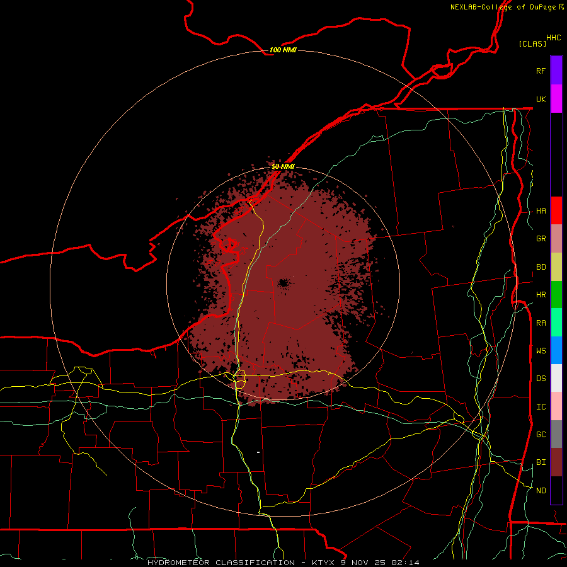Click the DS white legend swatch
The height and width of the screenshot is (567, 567).
pyautogui.click(x=556, y=378)
